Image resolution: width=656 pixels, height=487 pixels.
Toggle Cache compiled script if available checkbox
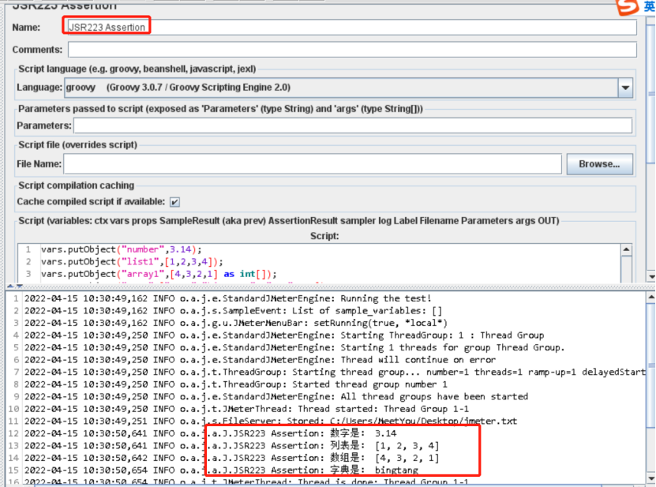174,202
